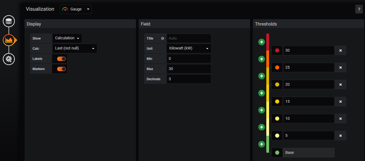Click the info icon next to Title
The width and height of the screenshot is (365, 161).
point(162,38)
